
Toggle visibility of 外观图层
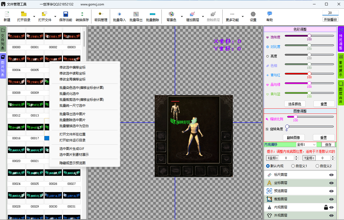[331, 216]
